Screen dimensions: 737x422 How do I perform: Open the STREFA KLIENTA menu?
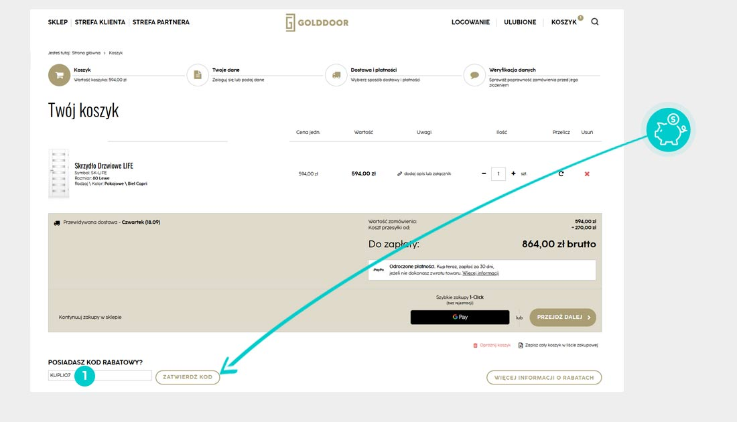point(100,22)
